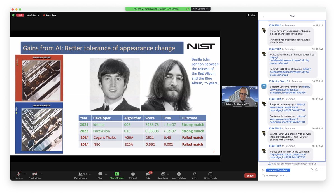Open link after 'Support this campaign:'
The image size is (336, 194).
click(288, 107)
